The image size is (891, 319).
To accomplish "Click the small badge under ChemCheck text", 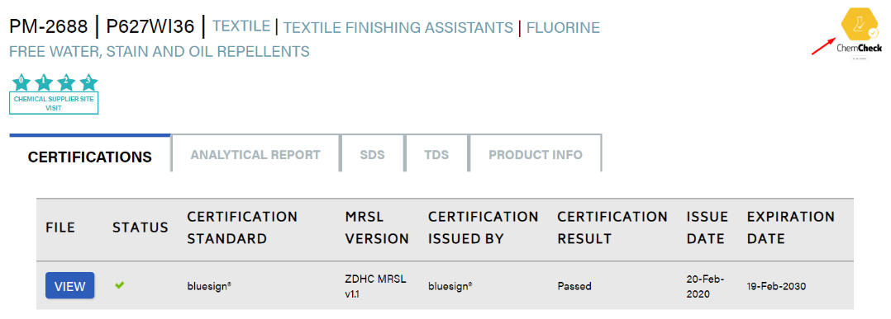I will [x=860, y=59].
